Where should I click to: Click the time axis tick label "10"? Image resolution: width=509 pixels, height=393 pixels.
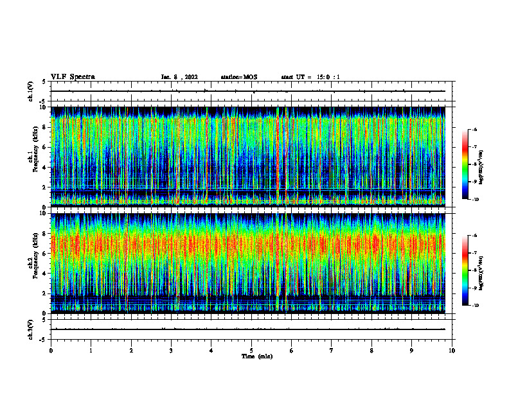coord(452,351)
